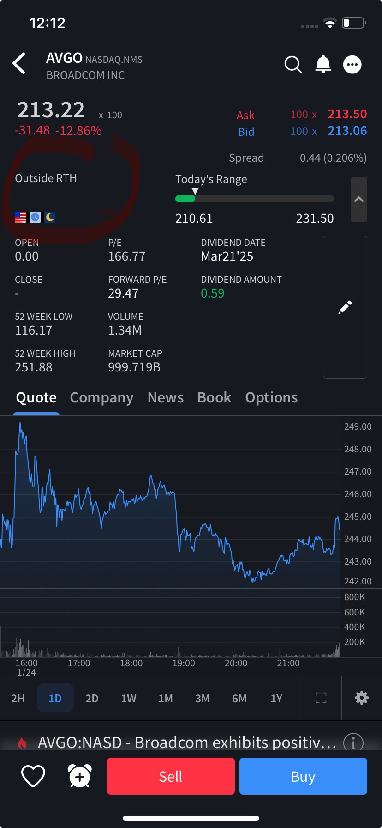The width and height of the screenshot is (382, 828).
Task: Tap the Today's Range bar
Action: pos(254,199)
